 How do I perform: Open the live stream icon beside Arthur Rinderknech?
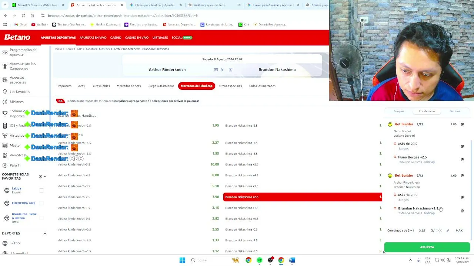click(216, 69)
